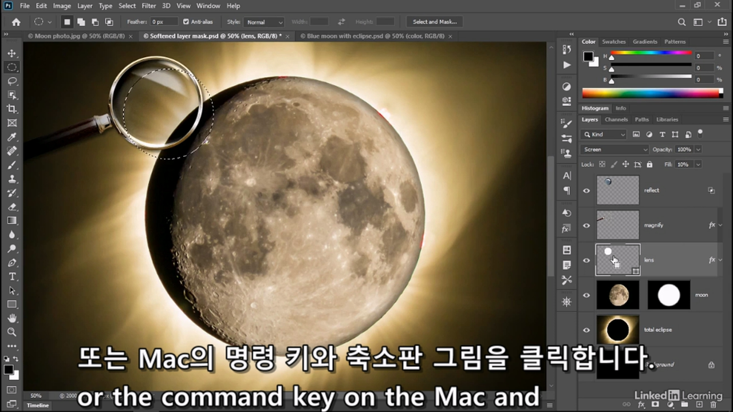Screen dimensions: 733x412
Task: Open the Filter menu
Action: (149, 6)
